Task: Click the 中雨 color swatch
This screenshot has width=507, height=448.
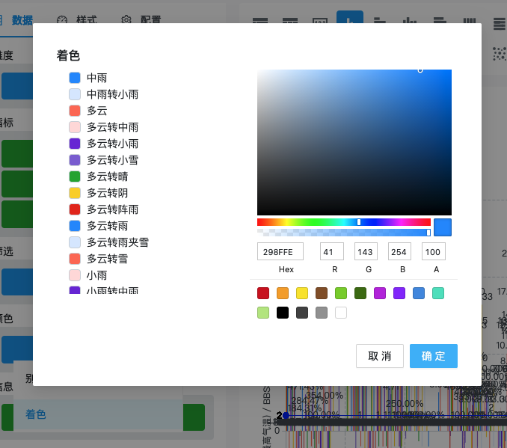Action: pyautogui.click(x=75, y=78)
